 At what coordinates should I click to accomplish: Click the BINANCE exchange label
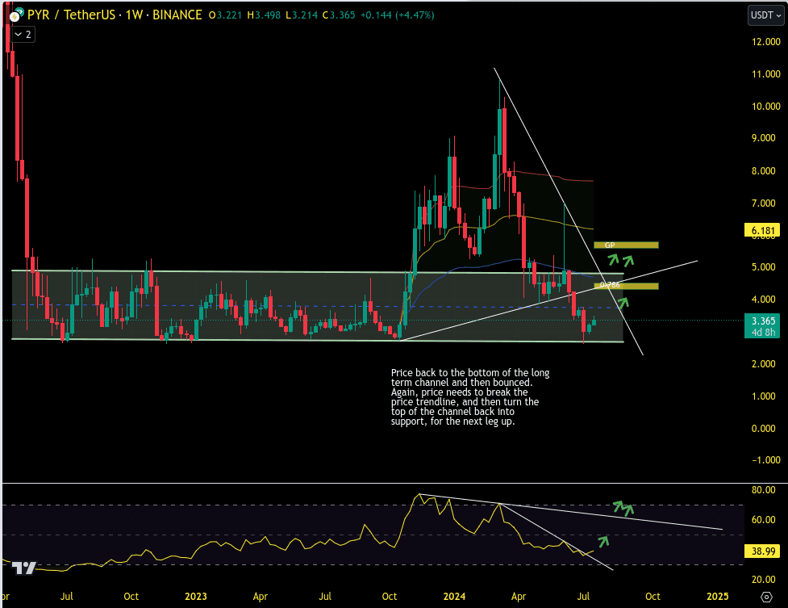tap(177, 15)
